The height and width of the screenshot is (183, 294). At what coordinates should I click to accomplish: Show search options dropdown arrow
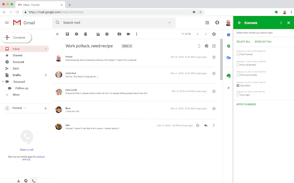pos(170,22)
